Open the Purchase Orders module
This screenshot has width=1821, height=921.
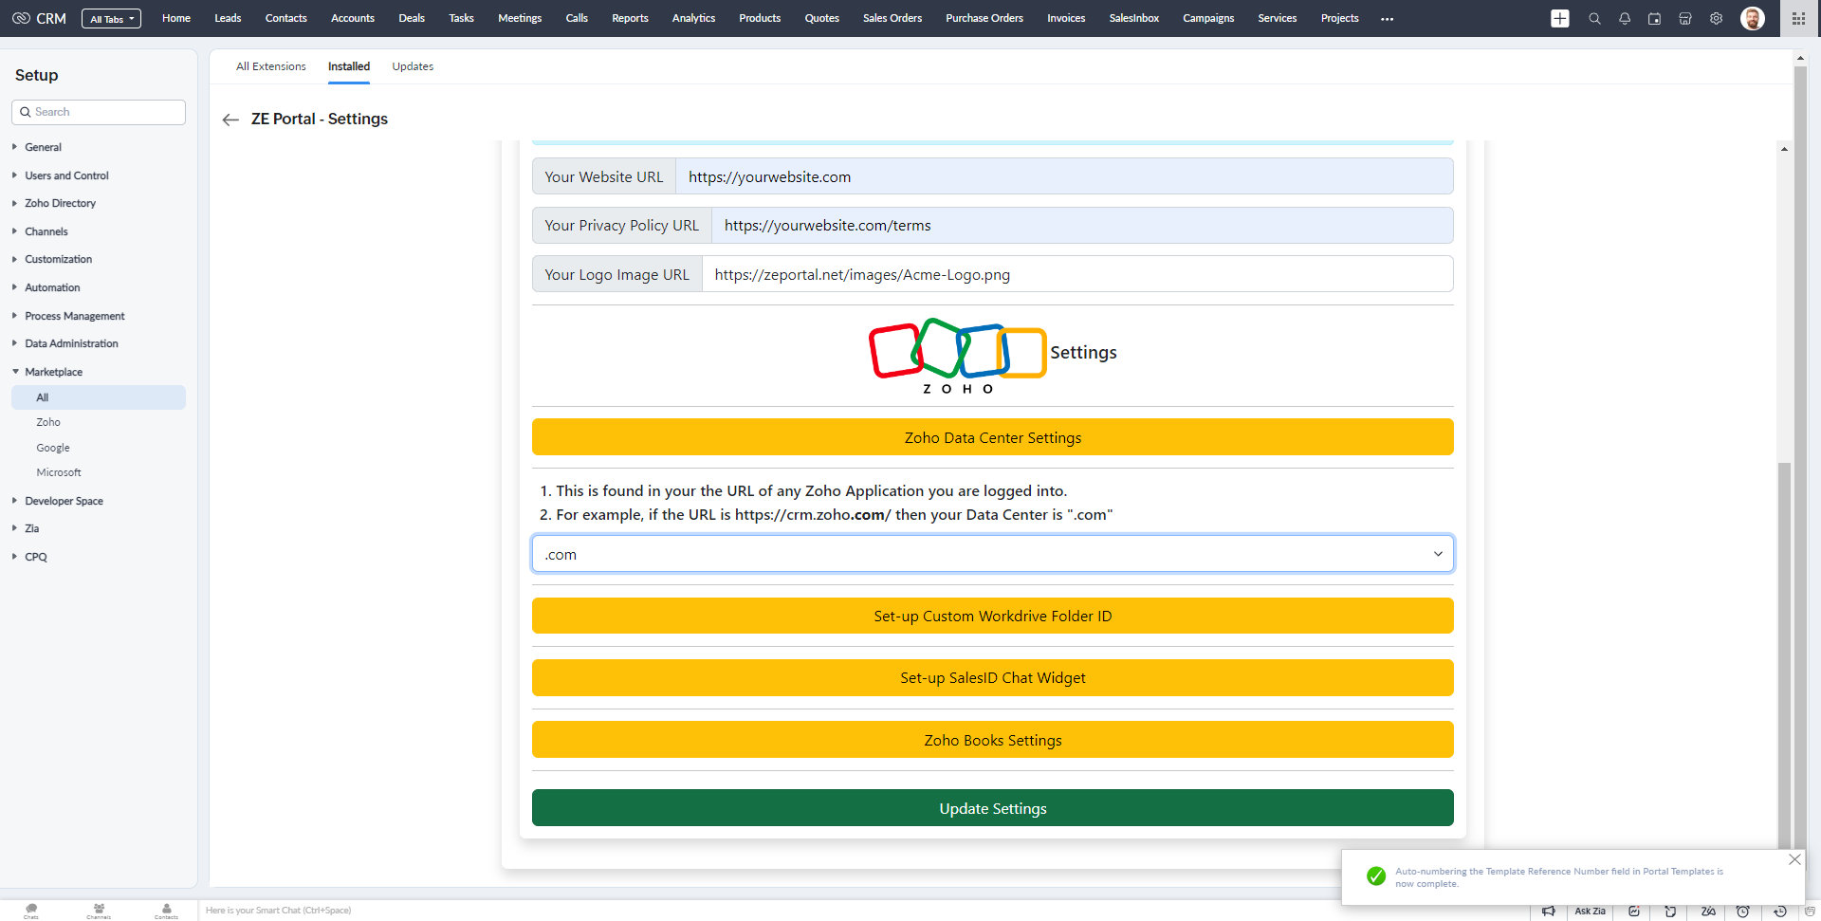tap(984, 18)
